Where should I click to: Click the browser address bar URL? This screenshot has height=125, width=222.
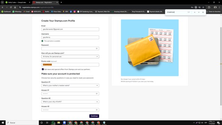tap(38, 7)
